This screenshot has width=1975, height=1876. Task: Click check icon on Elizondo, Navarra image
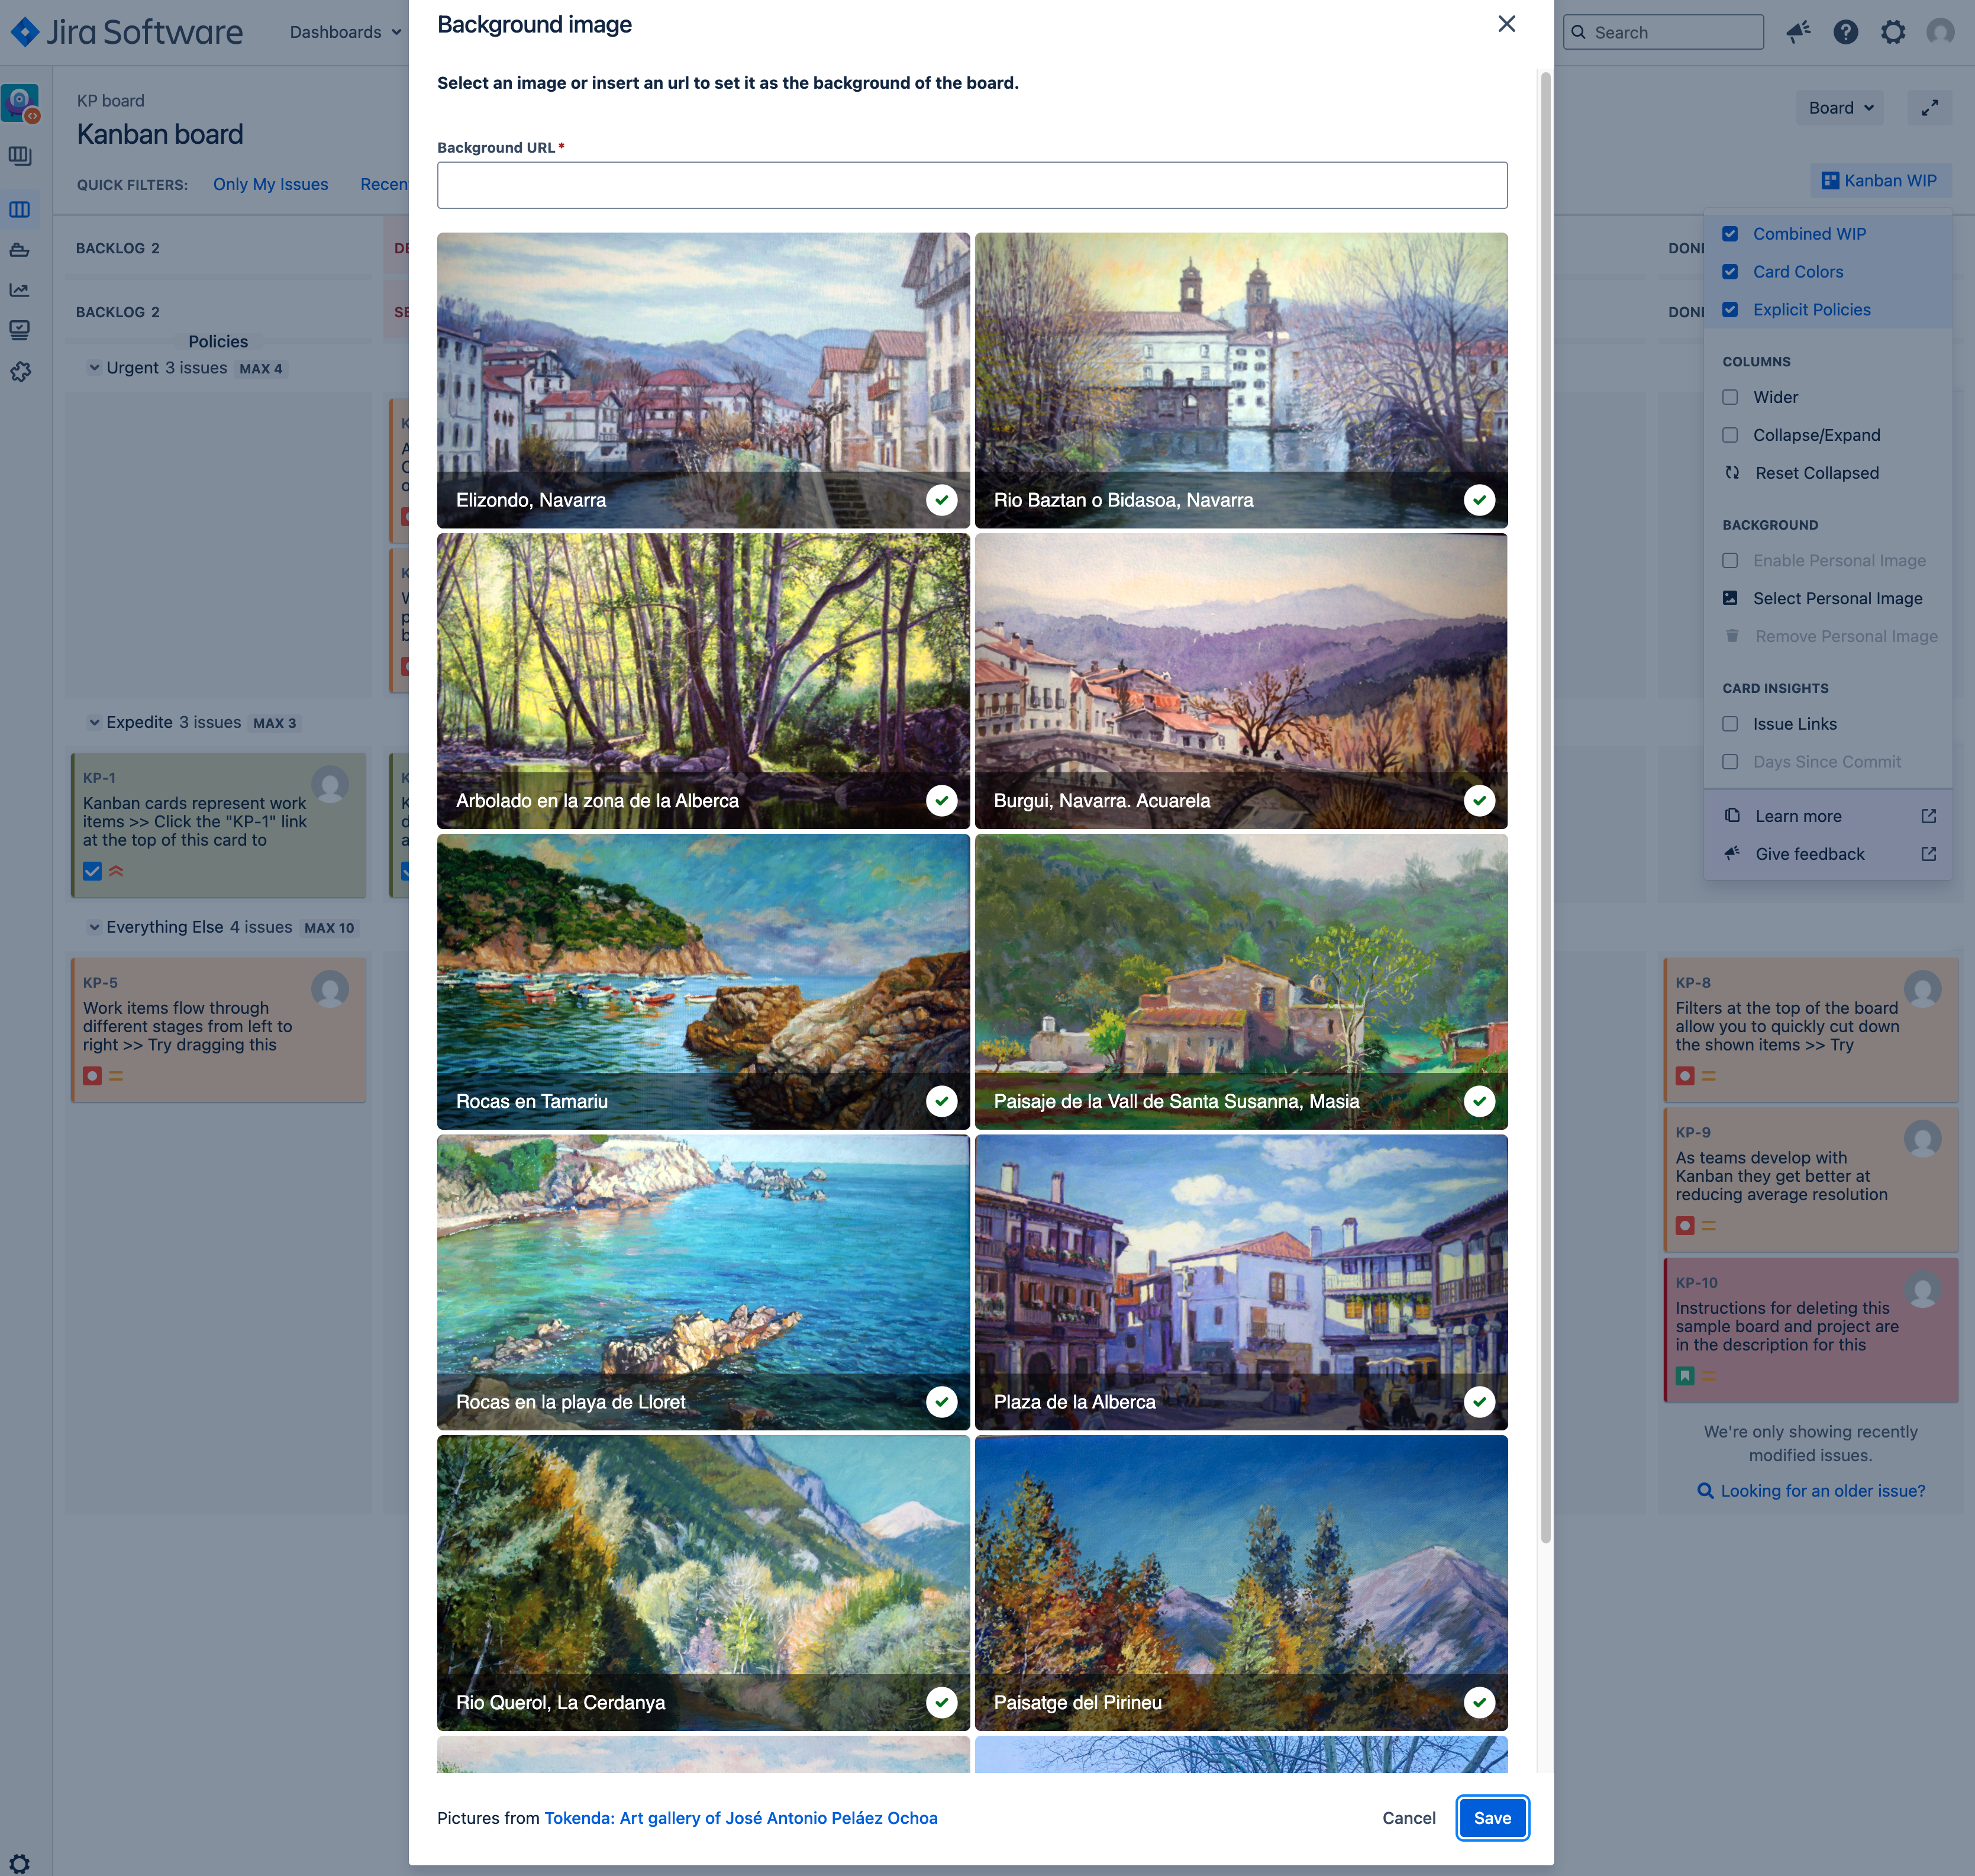point(941,500)
